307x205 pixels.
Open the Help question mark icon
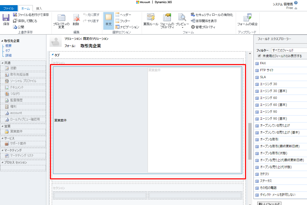tap(296, 3)
